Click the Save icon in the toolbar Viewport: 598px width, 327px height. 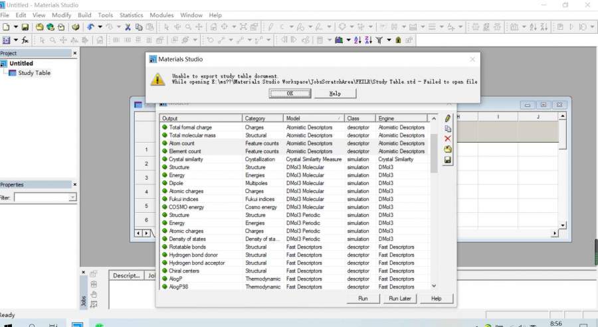point(25,27)
